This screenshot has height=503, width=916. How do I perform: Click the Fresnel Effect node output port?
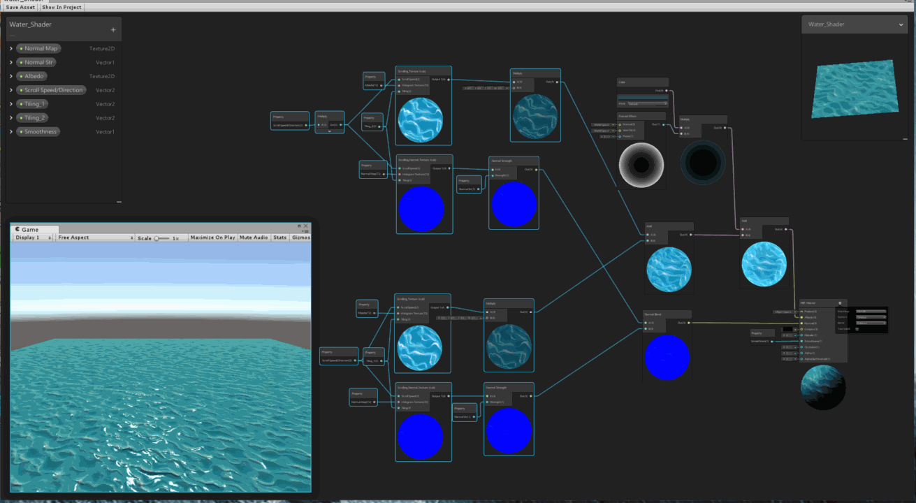click(x=663, y=124)
